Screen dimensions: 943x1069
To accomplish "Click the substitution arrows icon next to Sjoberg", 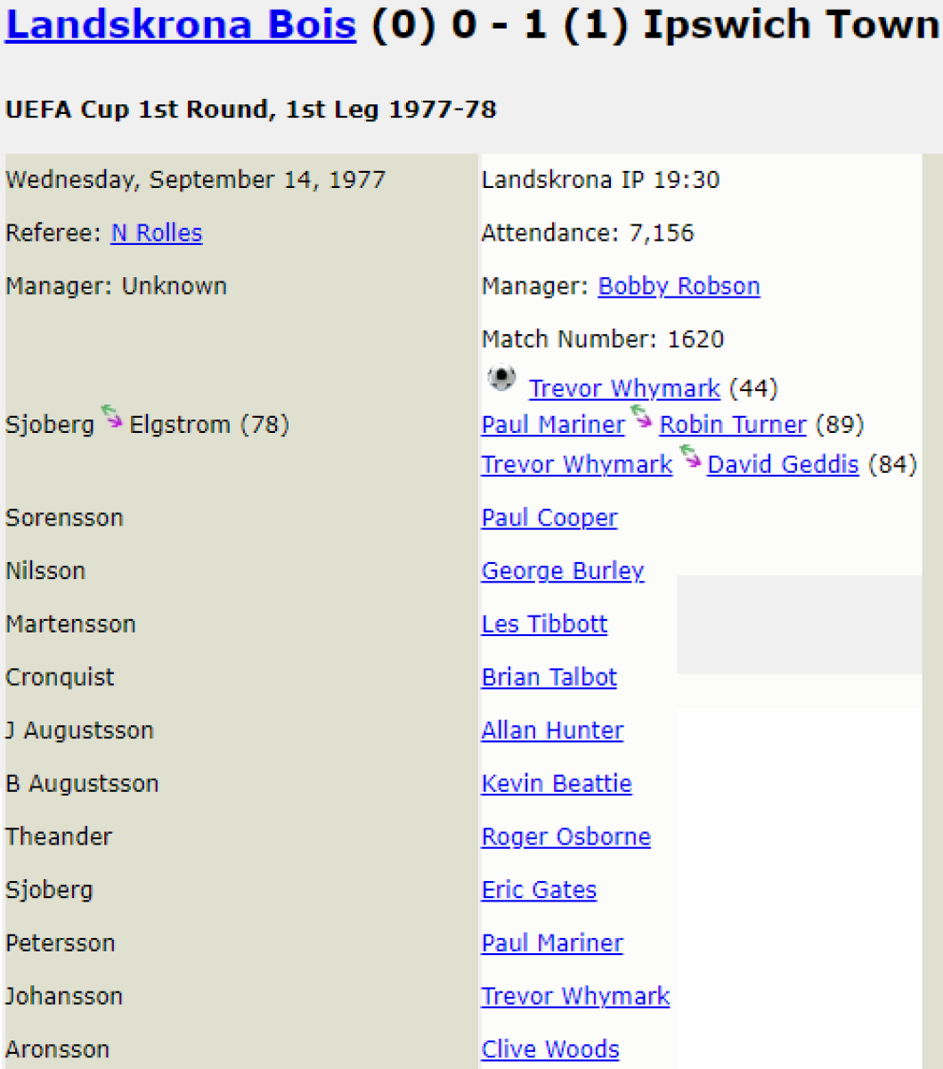I will [111, 417].
